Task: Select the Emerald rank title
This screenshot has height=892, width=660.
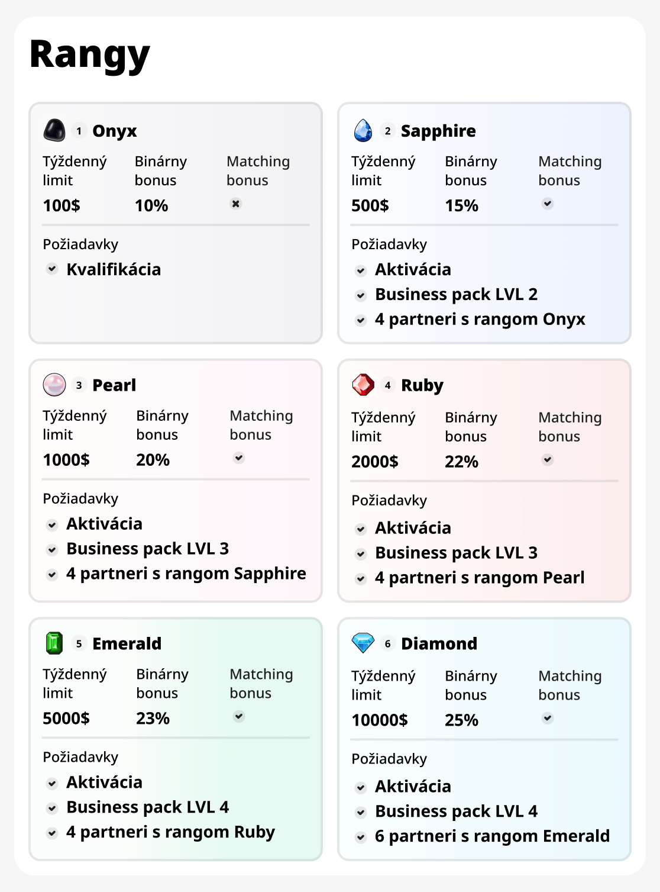Action: [127, 643]
